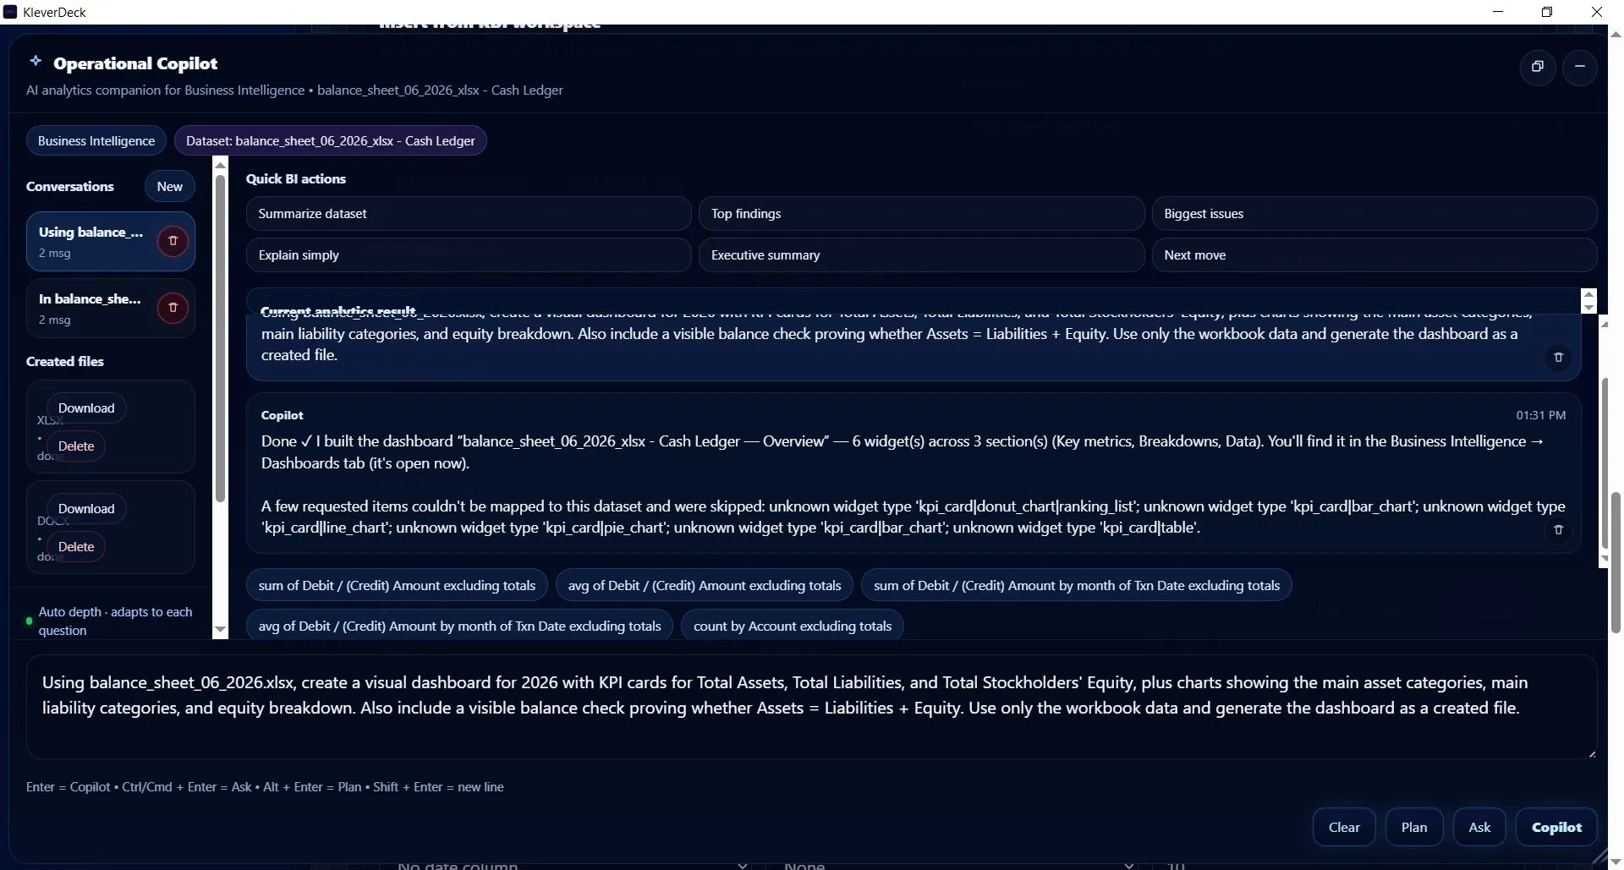Run the Executive summary quick action
Image resolution: width=1624 pixels, height=870 pixels.
pos(921,255)
